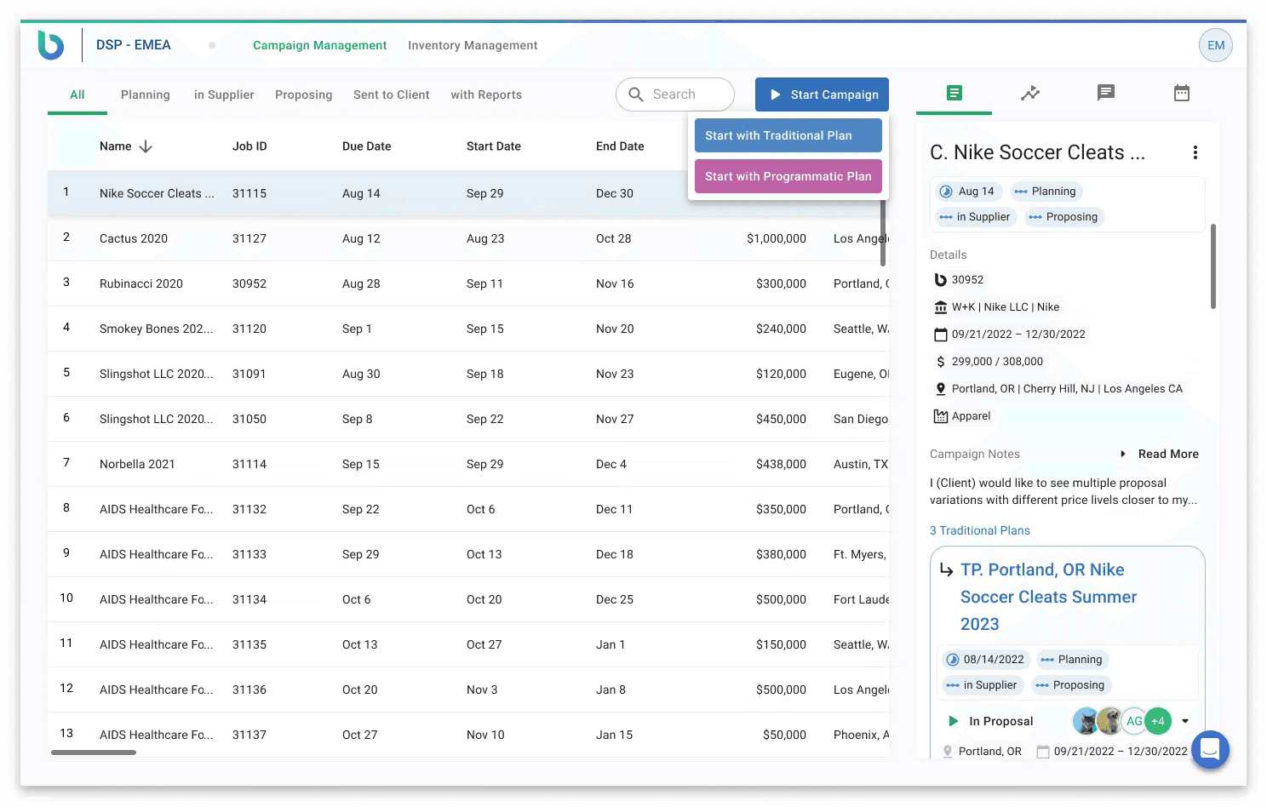Click the job ID logo icon beside 30952
Screen dimensions: 1267x807
(x=941, y=280)
